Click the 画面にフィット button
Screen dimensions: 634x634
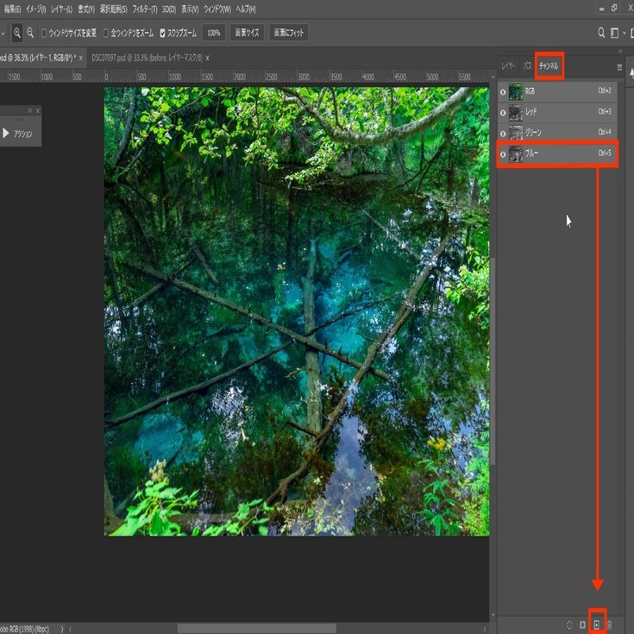point(289,33)
